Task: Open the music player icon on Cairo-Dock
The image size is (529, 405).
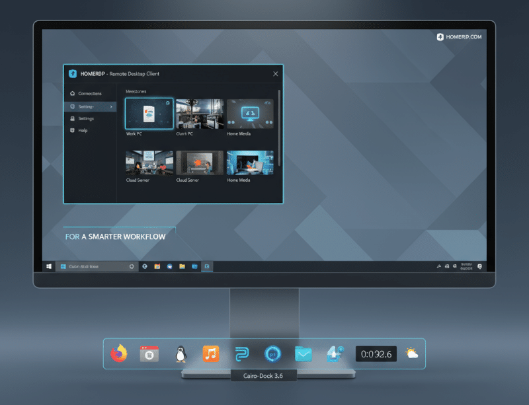Action: point(210,353)
